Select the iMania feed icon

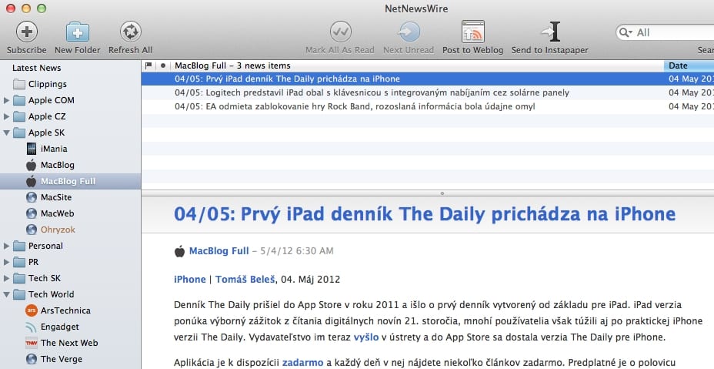point(31,149)
